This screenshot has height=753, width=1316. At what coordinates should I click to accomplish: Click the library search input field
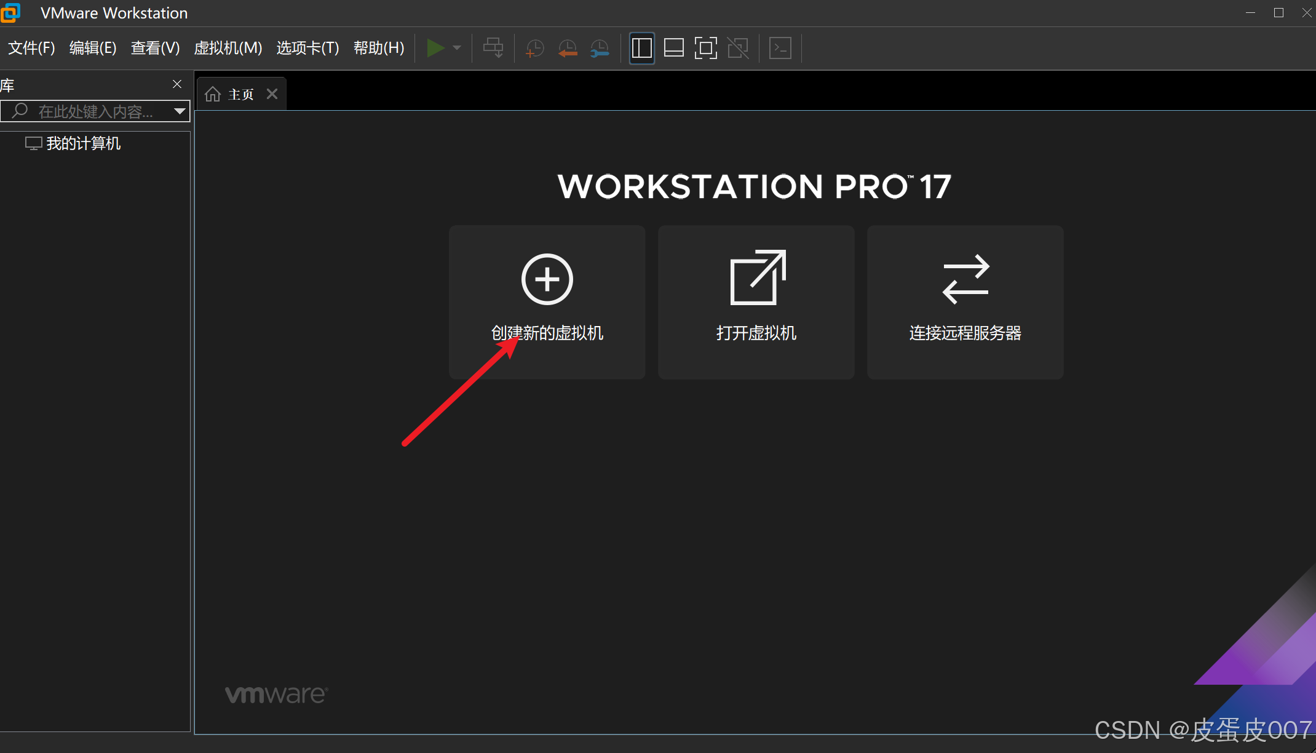pos(95,111)
